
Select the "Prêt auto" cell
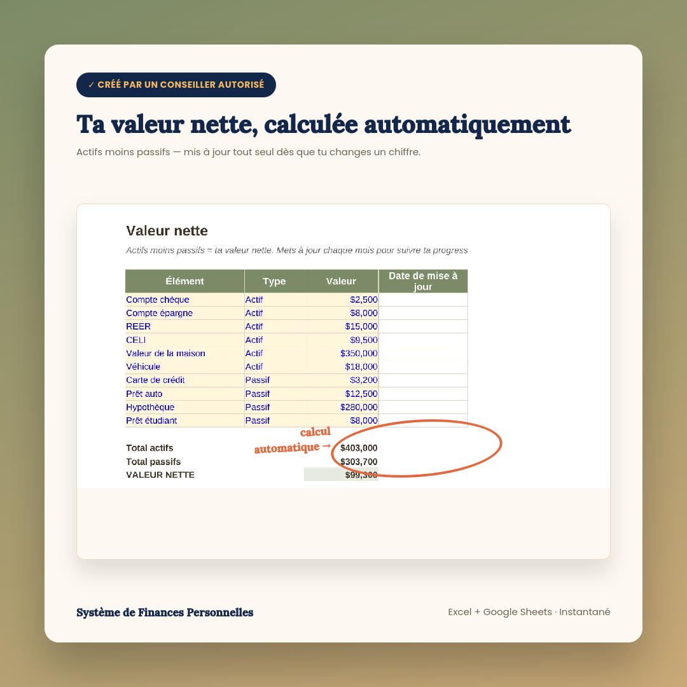pyautogui.click(x=185, y=394)
